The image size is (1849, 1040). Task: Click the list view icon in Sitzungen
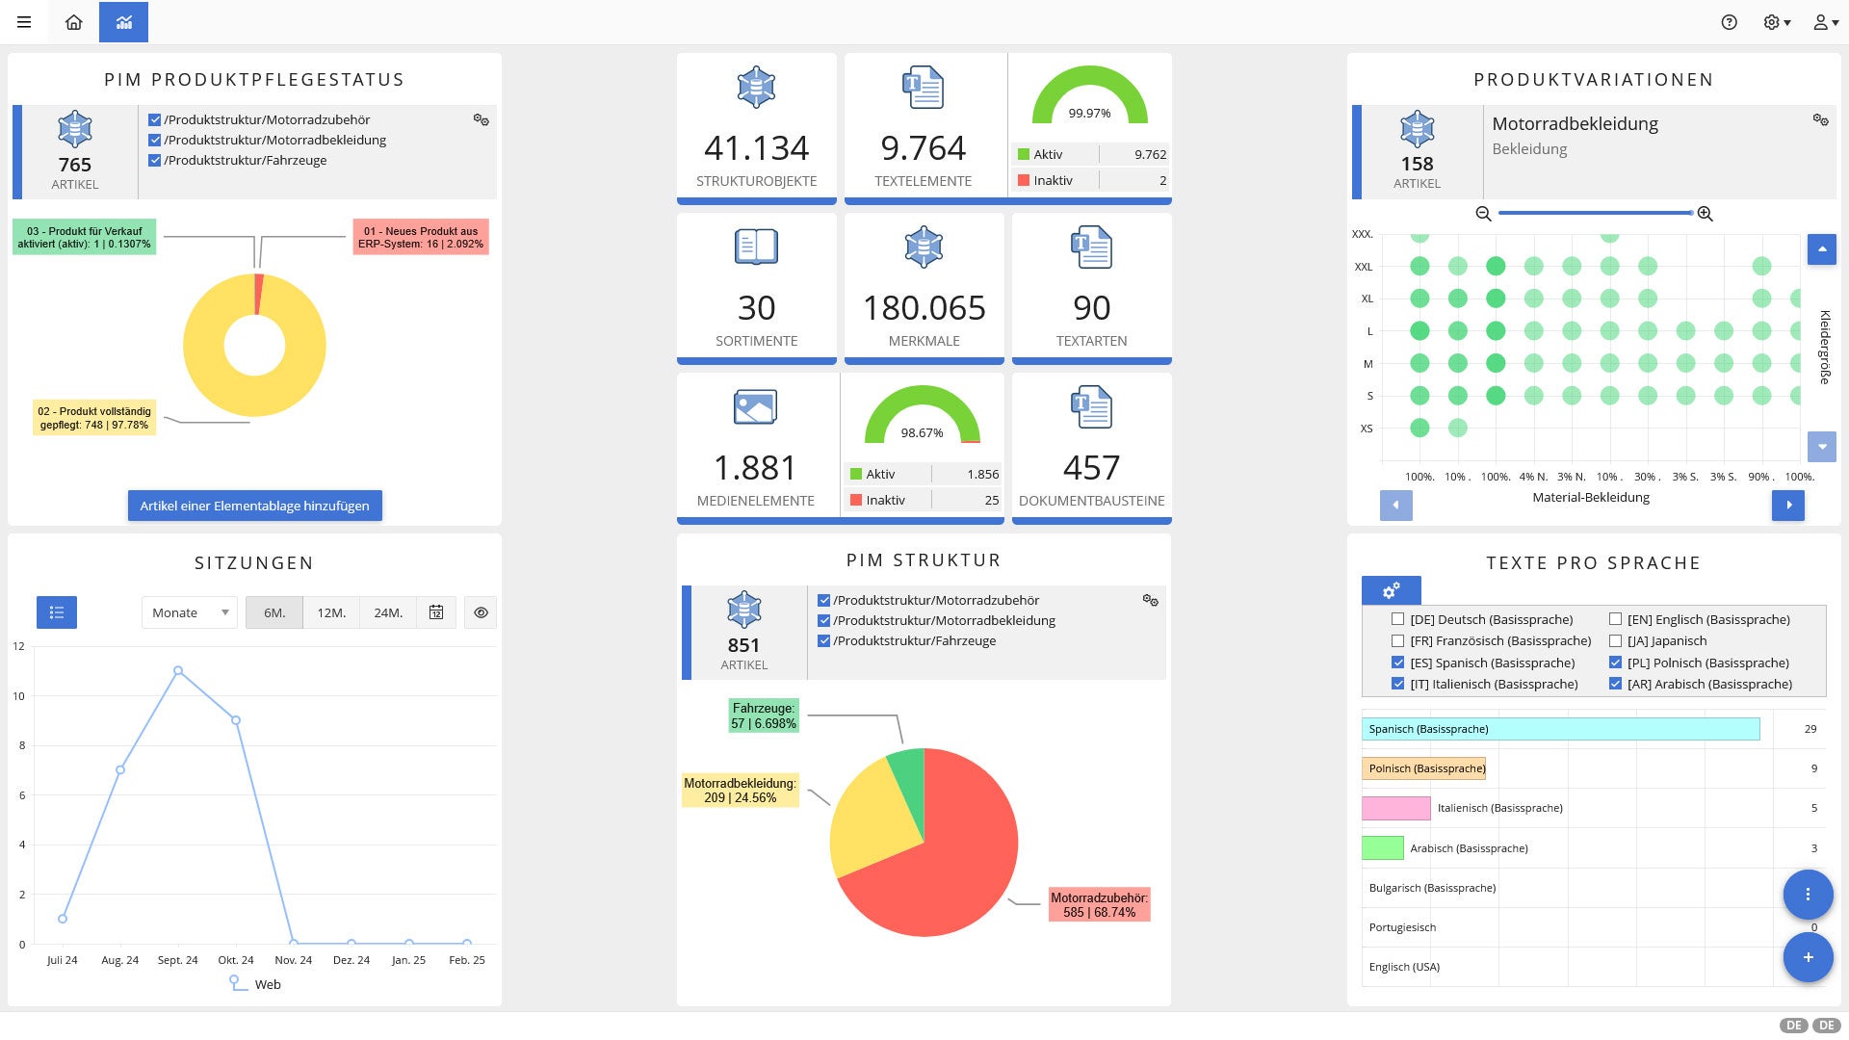coord(57,612)
